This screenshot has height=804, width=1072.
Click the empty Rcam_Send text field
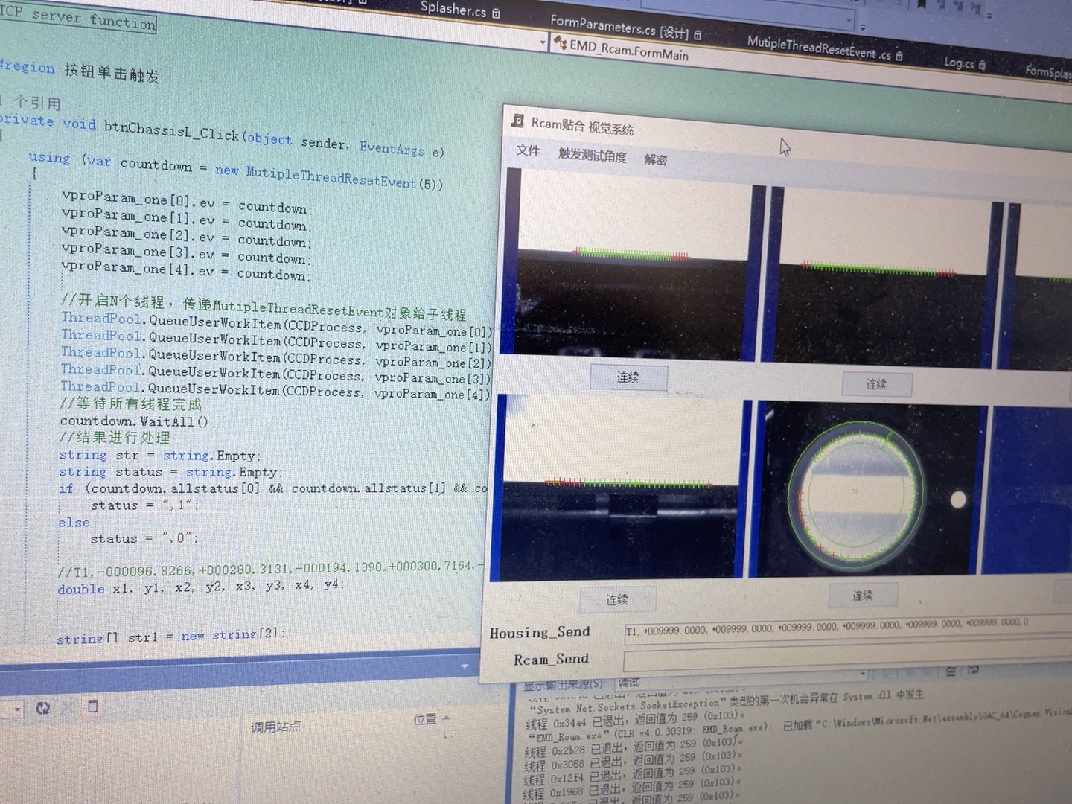(847, 660)
